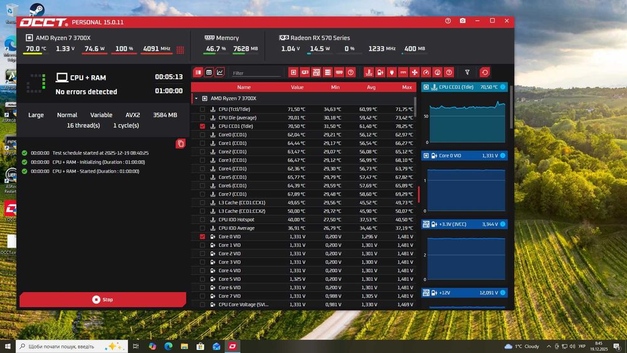The width and height of the screenshot is (627, 353).
Task: Stop the running CPU + RAM test
Action: click(x=103, y=300)
